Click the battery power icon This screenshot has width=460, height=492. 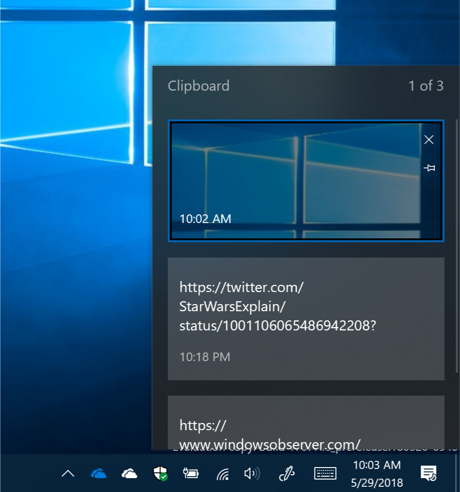pos(191,474)
